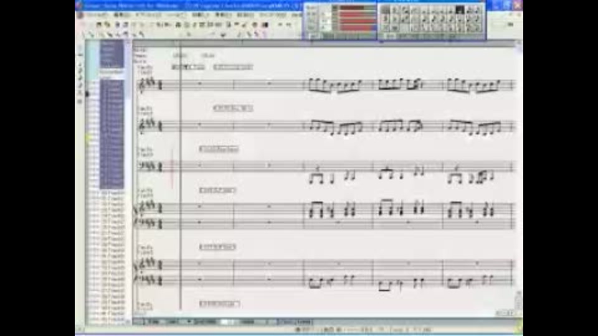Image resolution: width=598 pixels, height=336 pixels.
Task: Select the label box above the second grand staff
Action: (x=217, y=247)
